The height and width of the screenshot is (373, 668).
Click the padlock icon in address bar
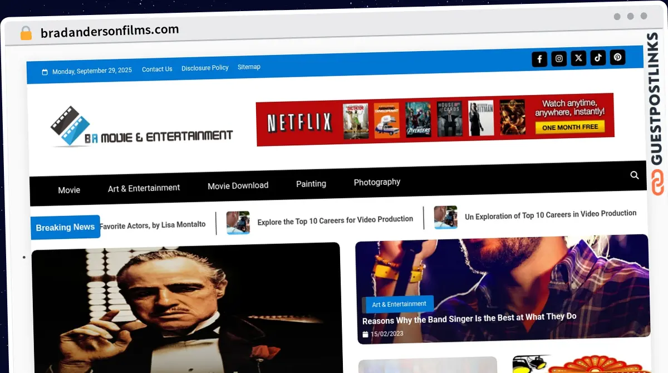26,33
